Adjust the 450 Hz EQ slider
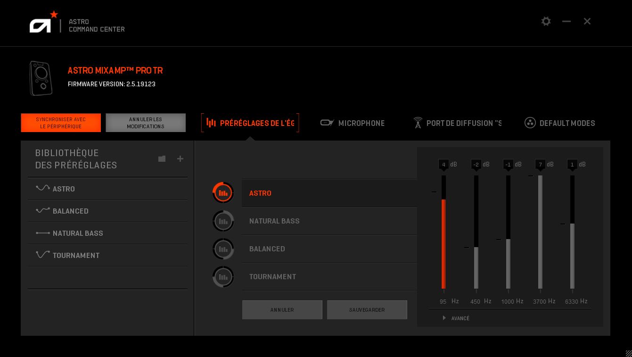632x357 pixels. [x=476, y=232]
